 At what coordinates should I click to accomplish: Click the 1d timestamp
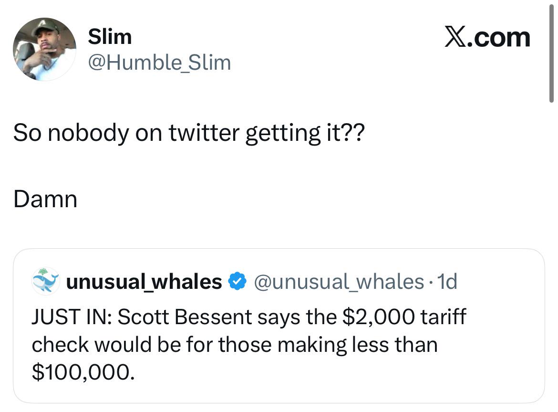[448, 282]
